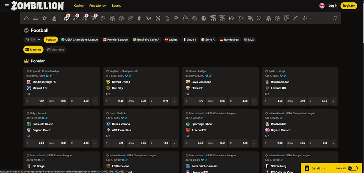
Task: Open the Paris Saint-Germain match card
Action: 220,162
